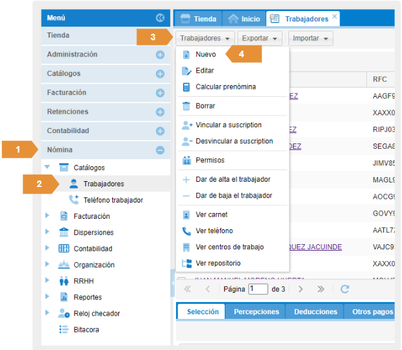The height and width of the screenshot is (350, 402).
Task: Click the Permisos icon in menu
Action: pos(186,160)
